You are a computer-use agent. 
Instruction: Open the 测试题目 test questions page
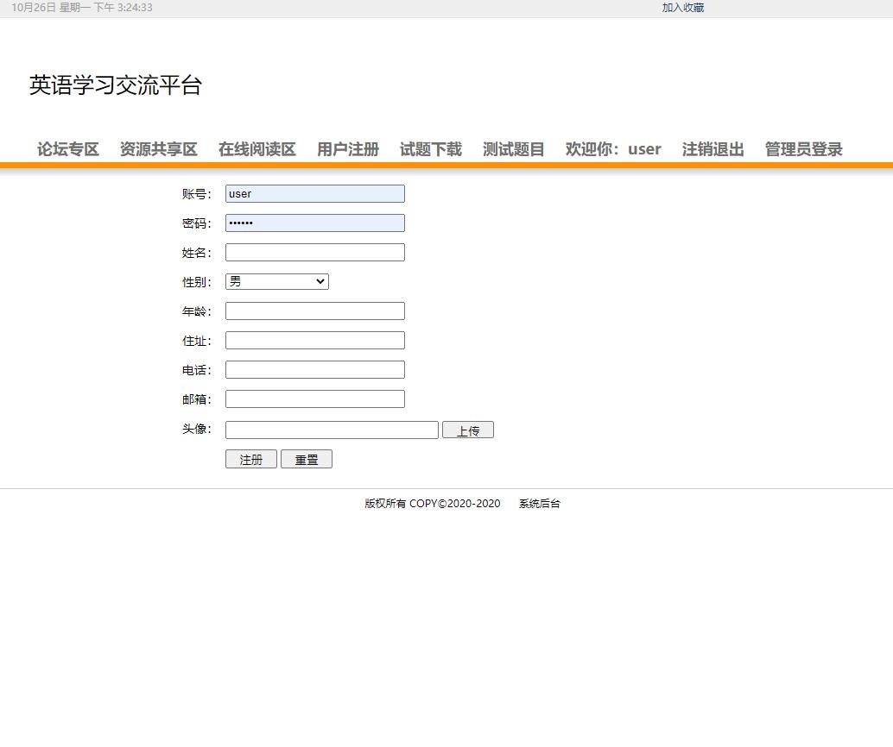513,148
